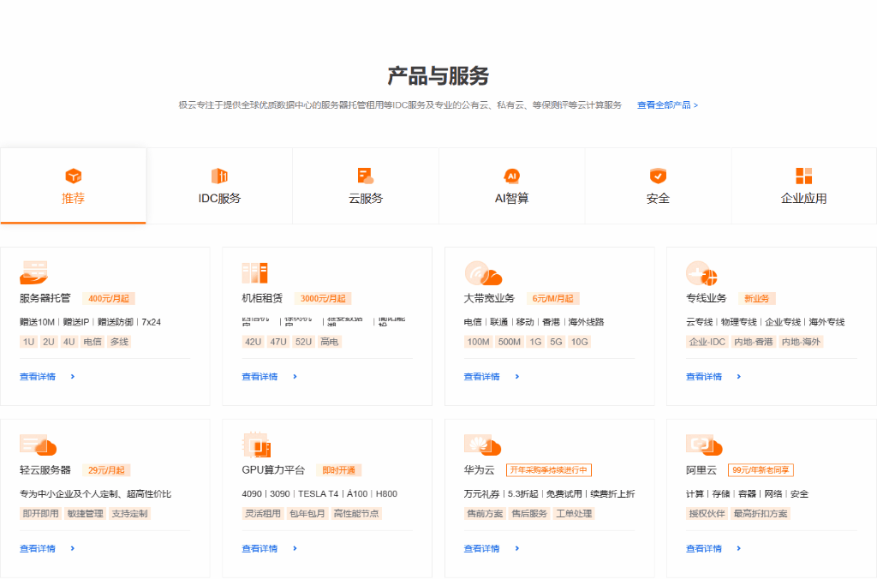This screenshot has width=877, height=579.
Task: Click the 轻云服务器 light cloud server icon
Action: coord(37,445)
